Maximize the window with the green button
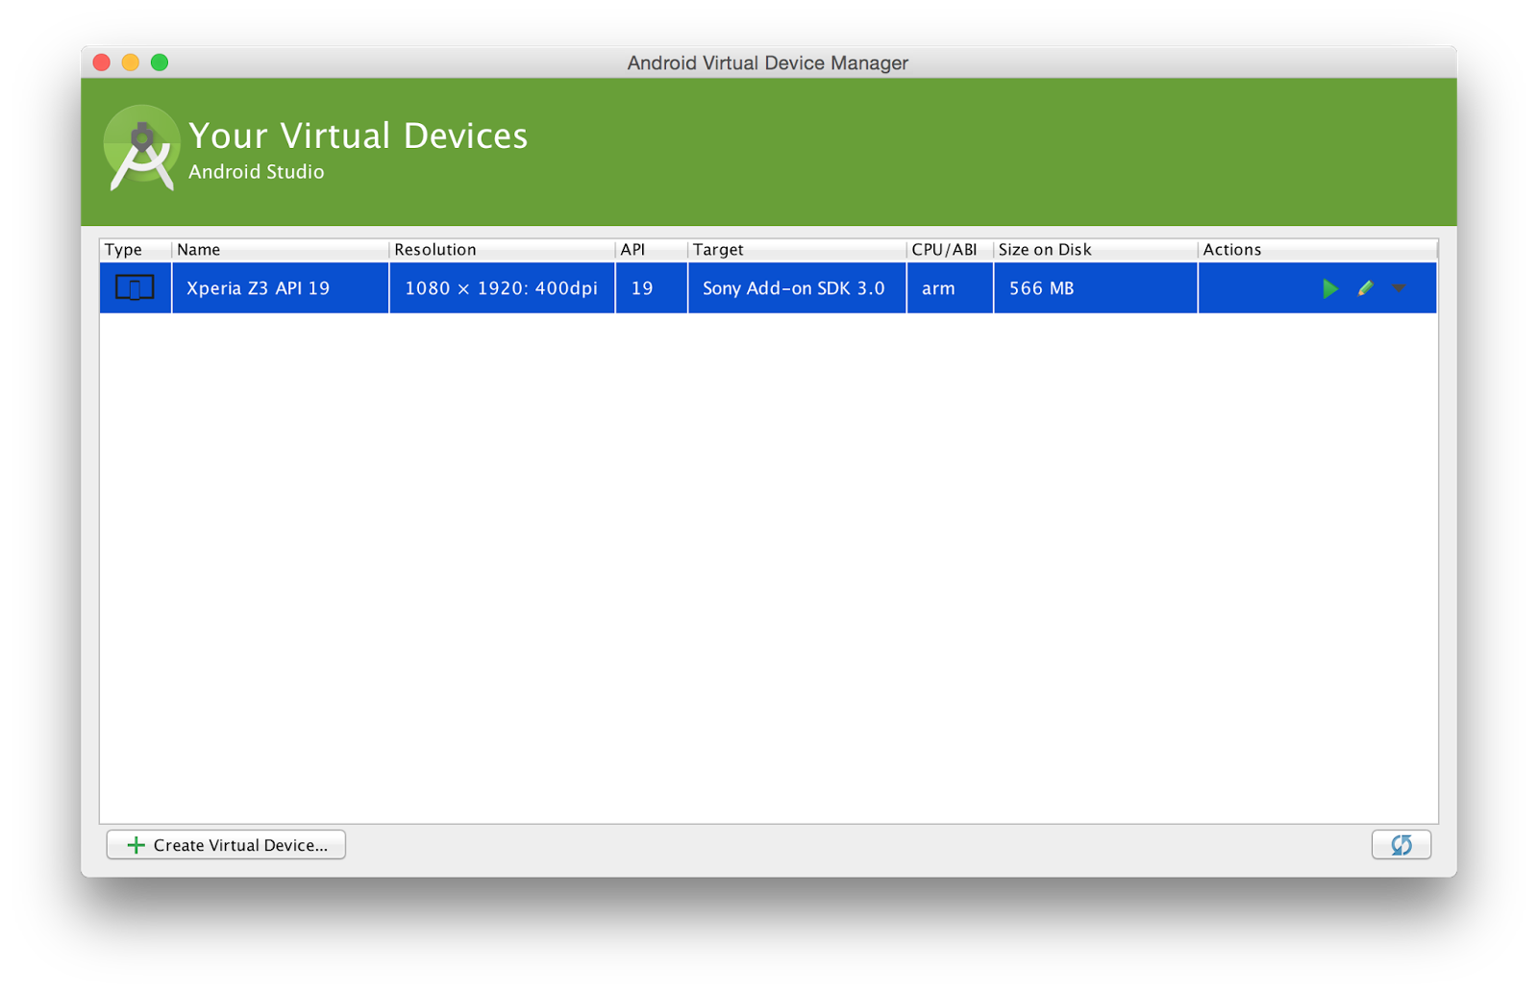The height and width of the screenshot is (993, 1538). pyautogui.click(x=160, y=62)
